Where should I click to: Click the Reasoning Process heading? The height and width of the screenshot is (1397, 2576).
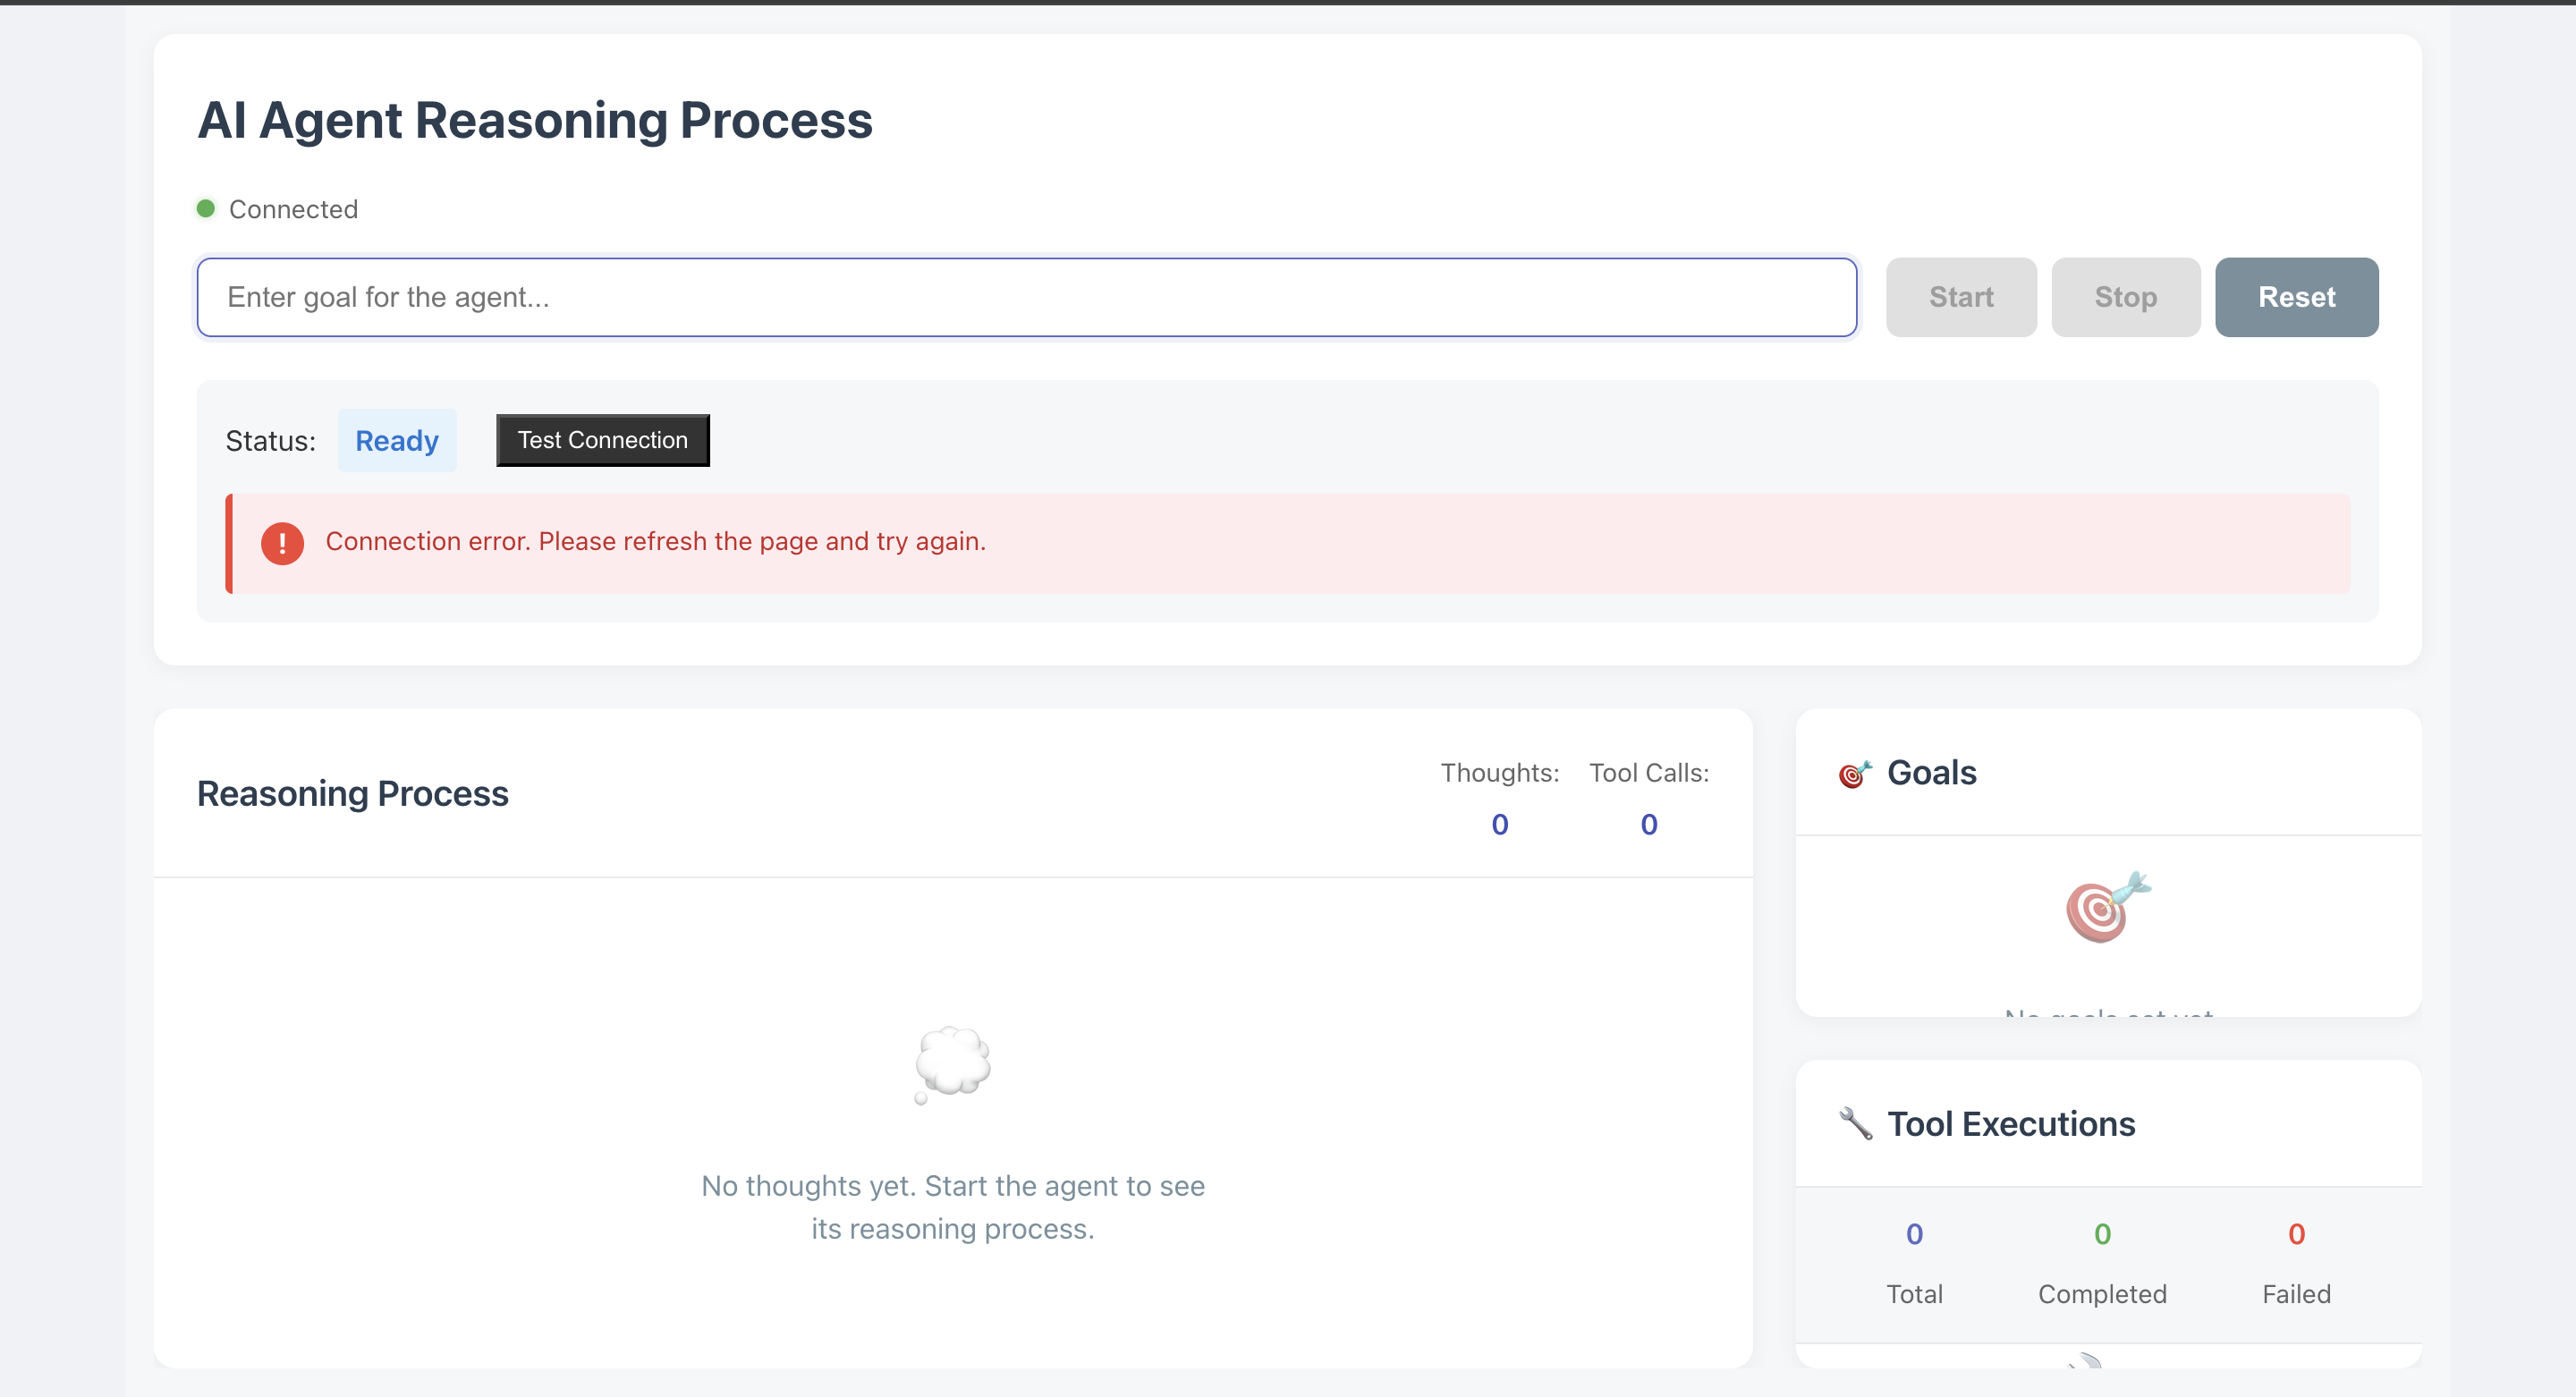coord(353,793)
